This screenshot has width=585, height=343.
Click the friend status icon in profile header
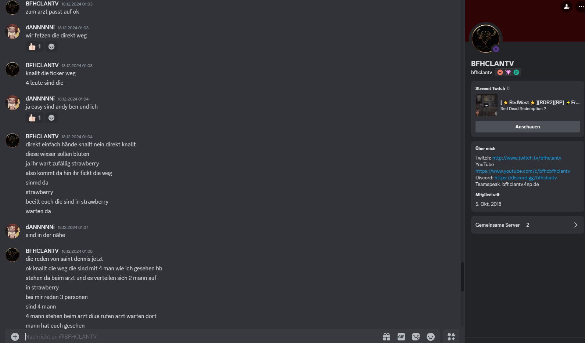567,7
